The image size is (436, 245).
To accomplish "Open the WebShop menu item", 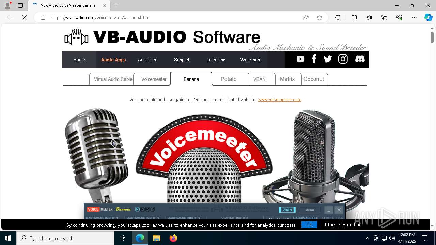I will pyautogui.click(x=250, y=60).
